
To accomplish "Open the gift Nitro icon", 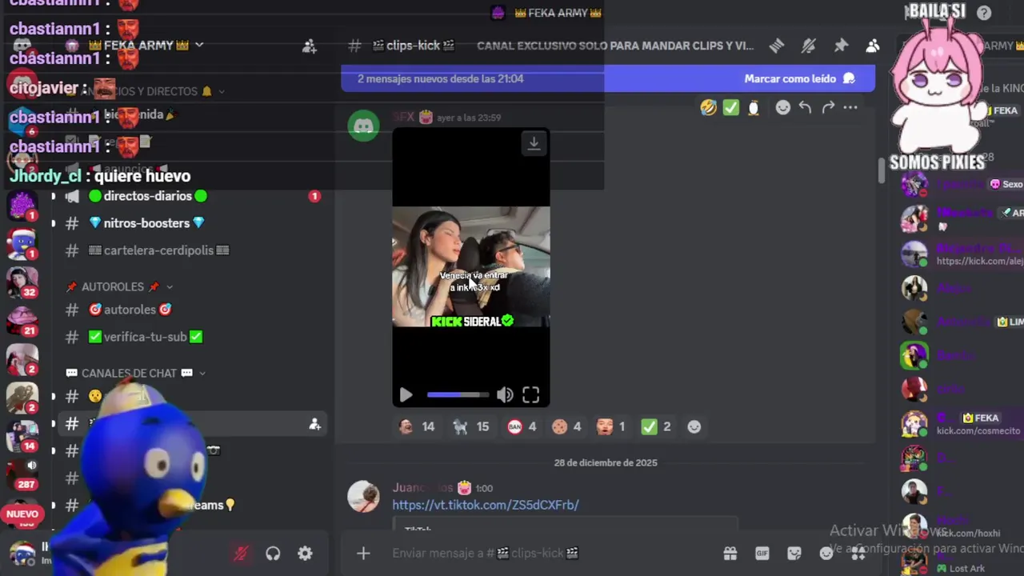I will point(730,553).
